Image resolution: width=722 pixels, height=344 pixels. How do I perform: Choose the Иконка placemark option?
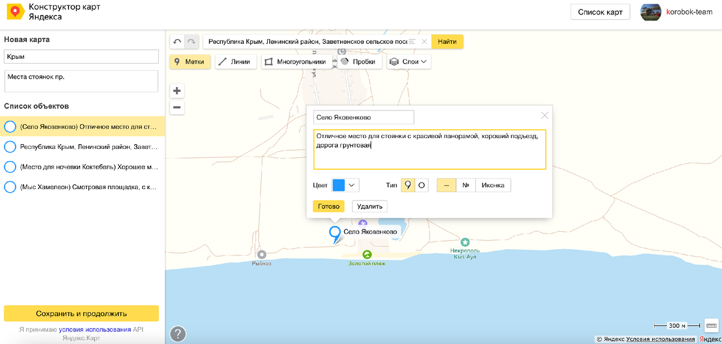pos(493,185)
